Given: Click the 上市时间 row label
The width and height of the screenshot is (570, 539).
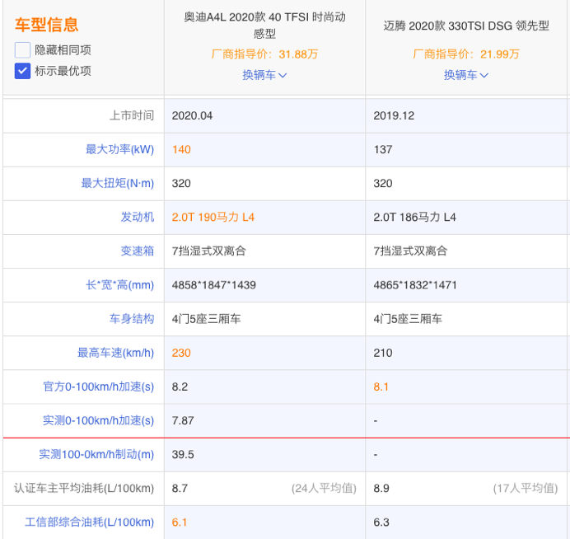Looking at the screenshot, I should pyautogui.click(x=132, y=115).
